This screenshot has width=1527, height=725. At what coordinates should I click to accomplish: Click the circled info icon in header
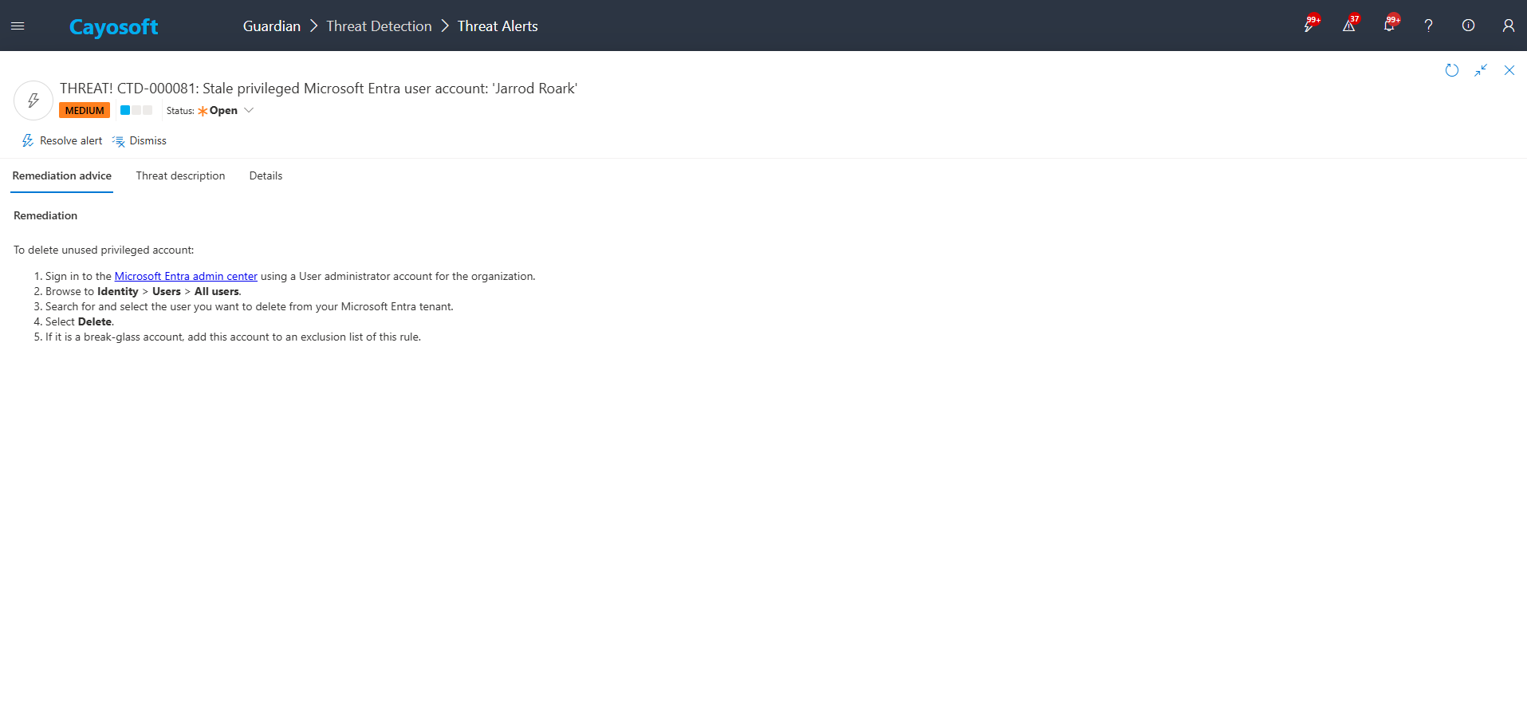coord(1468,26)
